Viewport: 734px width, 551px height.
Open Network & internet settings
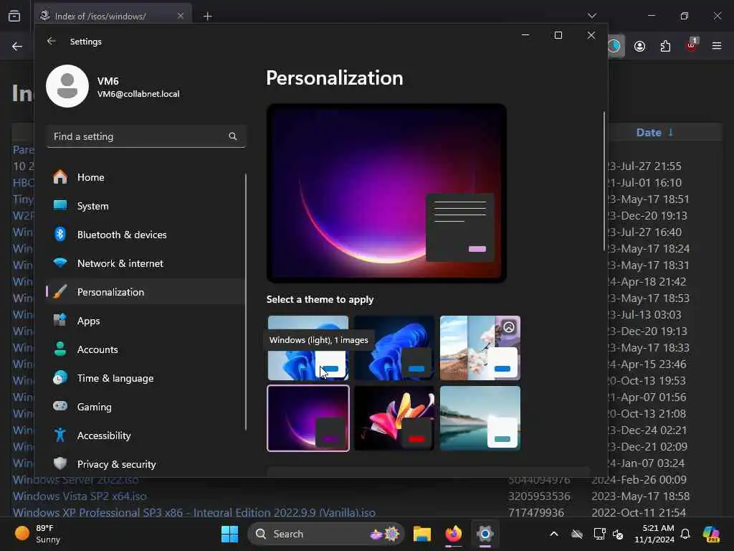(x=145, y=263)
